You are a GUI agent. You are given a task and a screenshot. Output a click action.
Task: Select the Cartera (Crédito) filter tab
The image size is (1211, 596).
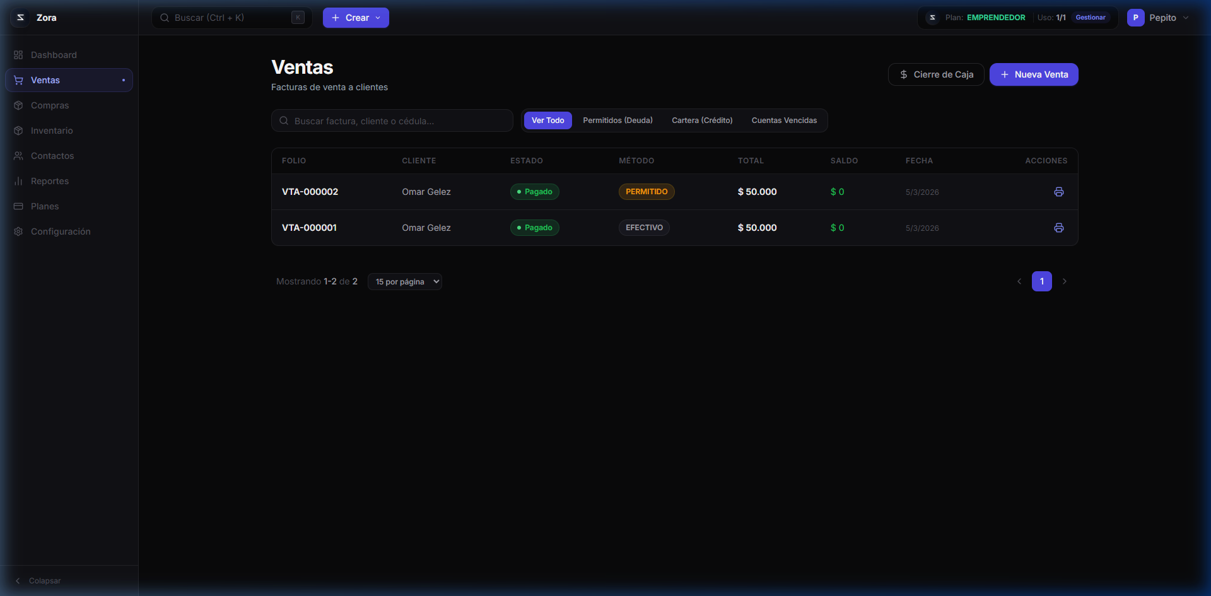[x=702, y=120]
